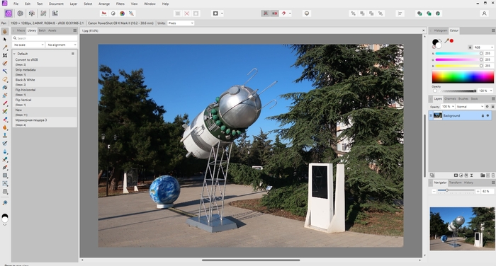Open the Quick Mask options arrow

pos(222,13)
